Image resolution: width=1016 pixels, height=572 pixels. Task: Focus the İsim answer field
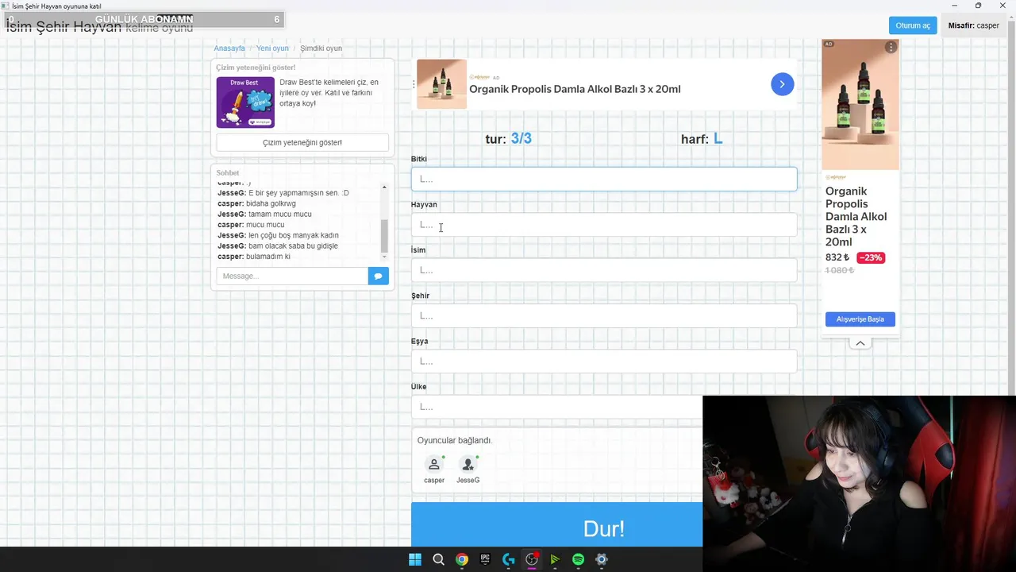pos(604,270)
